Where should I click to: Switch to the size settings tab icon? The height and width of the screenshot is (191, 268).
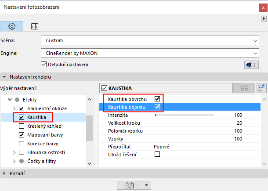(35, 26)
